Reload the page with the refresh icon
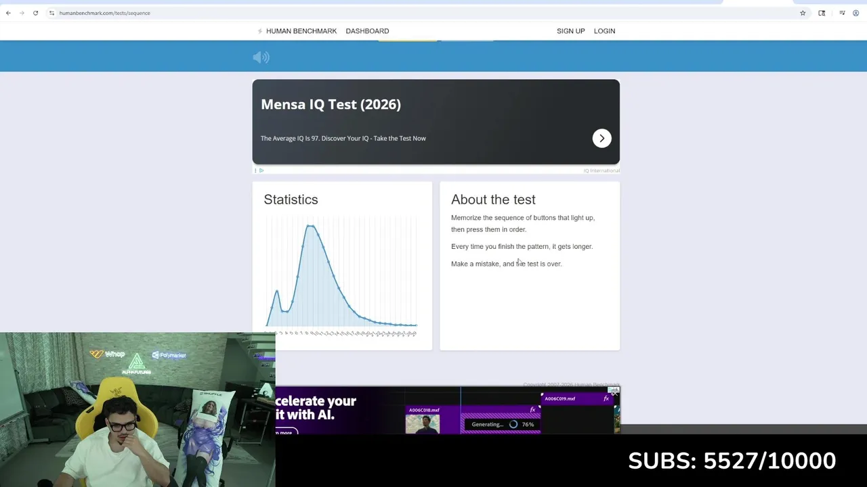This screenshot has height=487, width=867. pos(35,13)
